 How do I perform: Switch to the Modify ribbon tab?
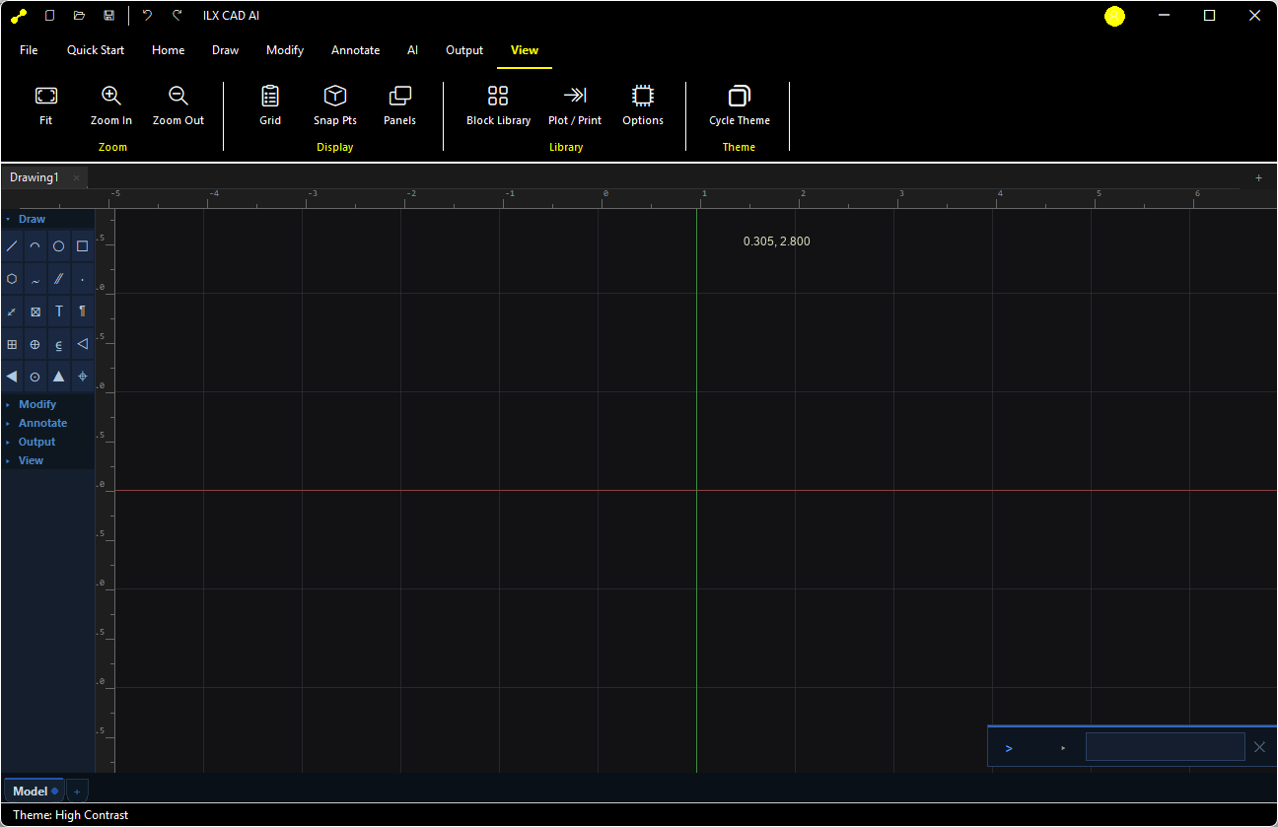[x=285, y=50]
